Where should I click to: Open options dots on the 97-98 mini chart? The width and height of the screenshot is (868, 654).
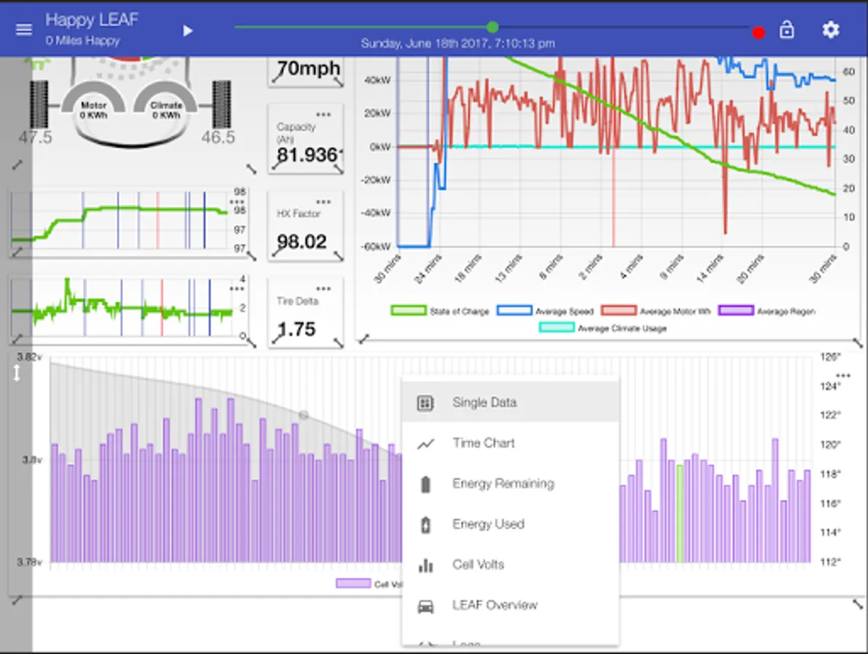[237, 202]
